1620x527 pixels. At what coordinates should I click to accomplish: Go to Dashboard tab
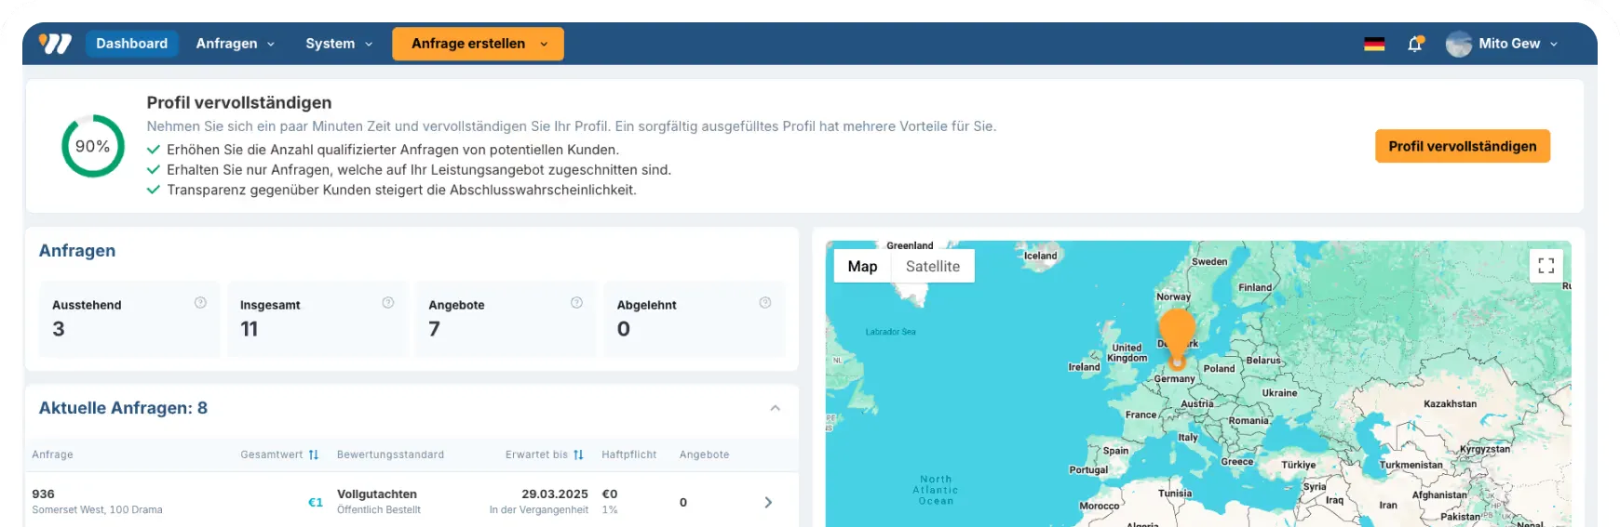coord(131,44)
